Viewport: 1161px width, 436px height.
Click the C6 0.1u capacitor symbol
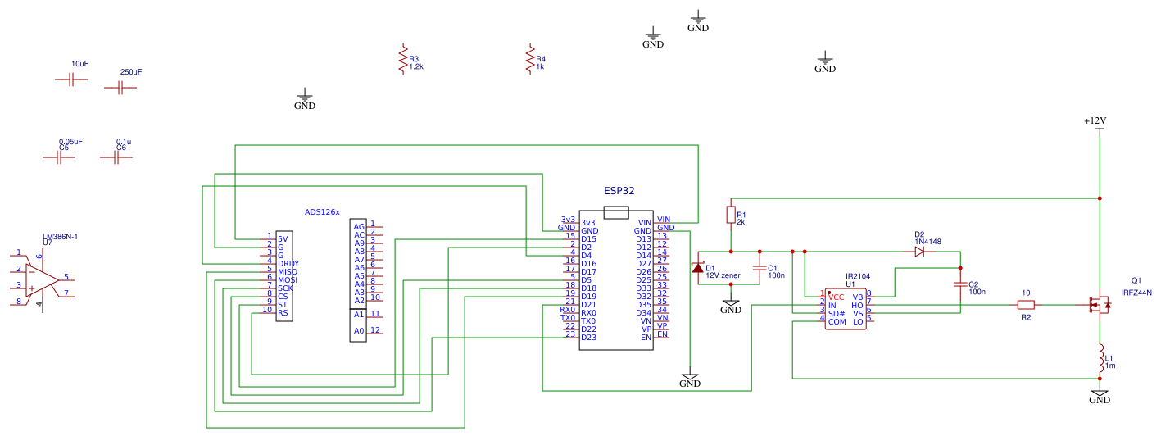tap(116, 157)
